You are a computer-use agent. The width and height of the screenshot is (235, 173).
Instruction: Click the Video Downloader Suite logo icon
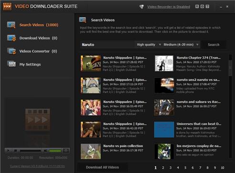[x=7, y=6]
